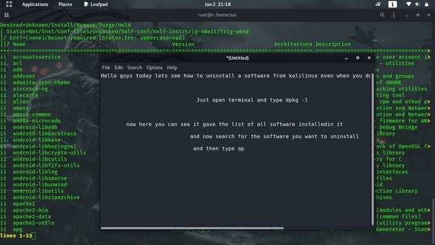Screen dimensions: 435x245
Task: Click 'acl' package row in terminal
Action: click(x=17, y=63)
